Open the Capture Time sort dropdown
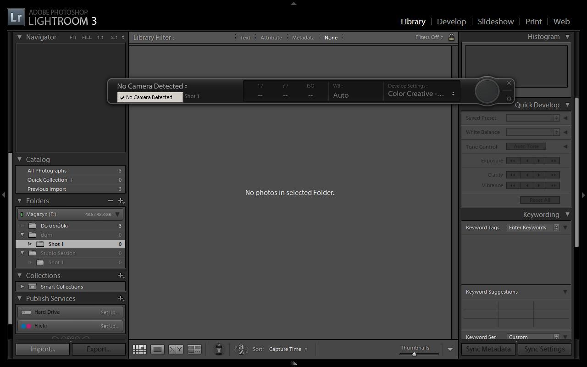 click(x=288, y=349)
